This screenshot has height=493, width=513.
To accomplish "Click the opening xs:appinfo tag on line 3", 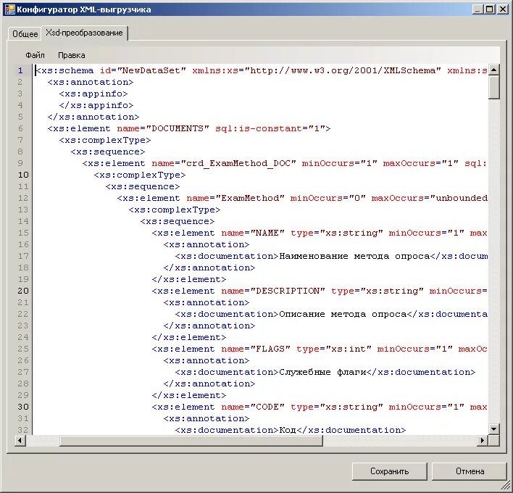I will [93, 94].
